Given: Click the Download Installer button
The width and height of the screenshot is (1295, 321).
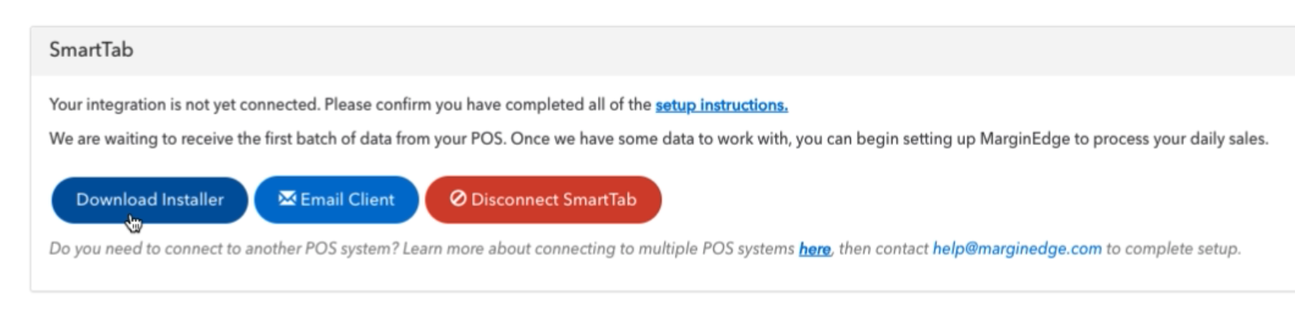Looking at the screenshot, I should 149,200.
